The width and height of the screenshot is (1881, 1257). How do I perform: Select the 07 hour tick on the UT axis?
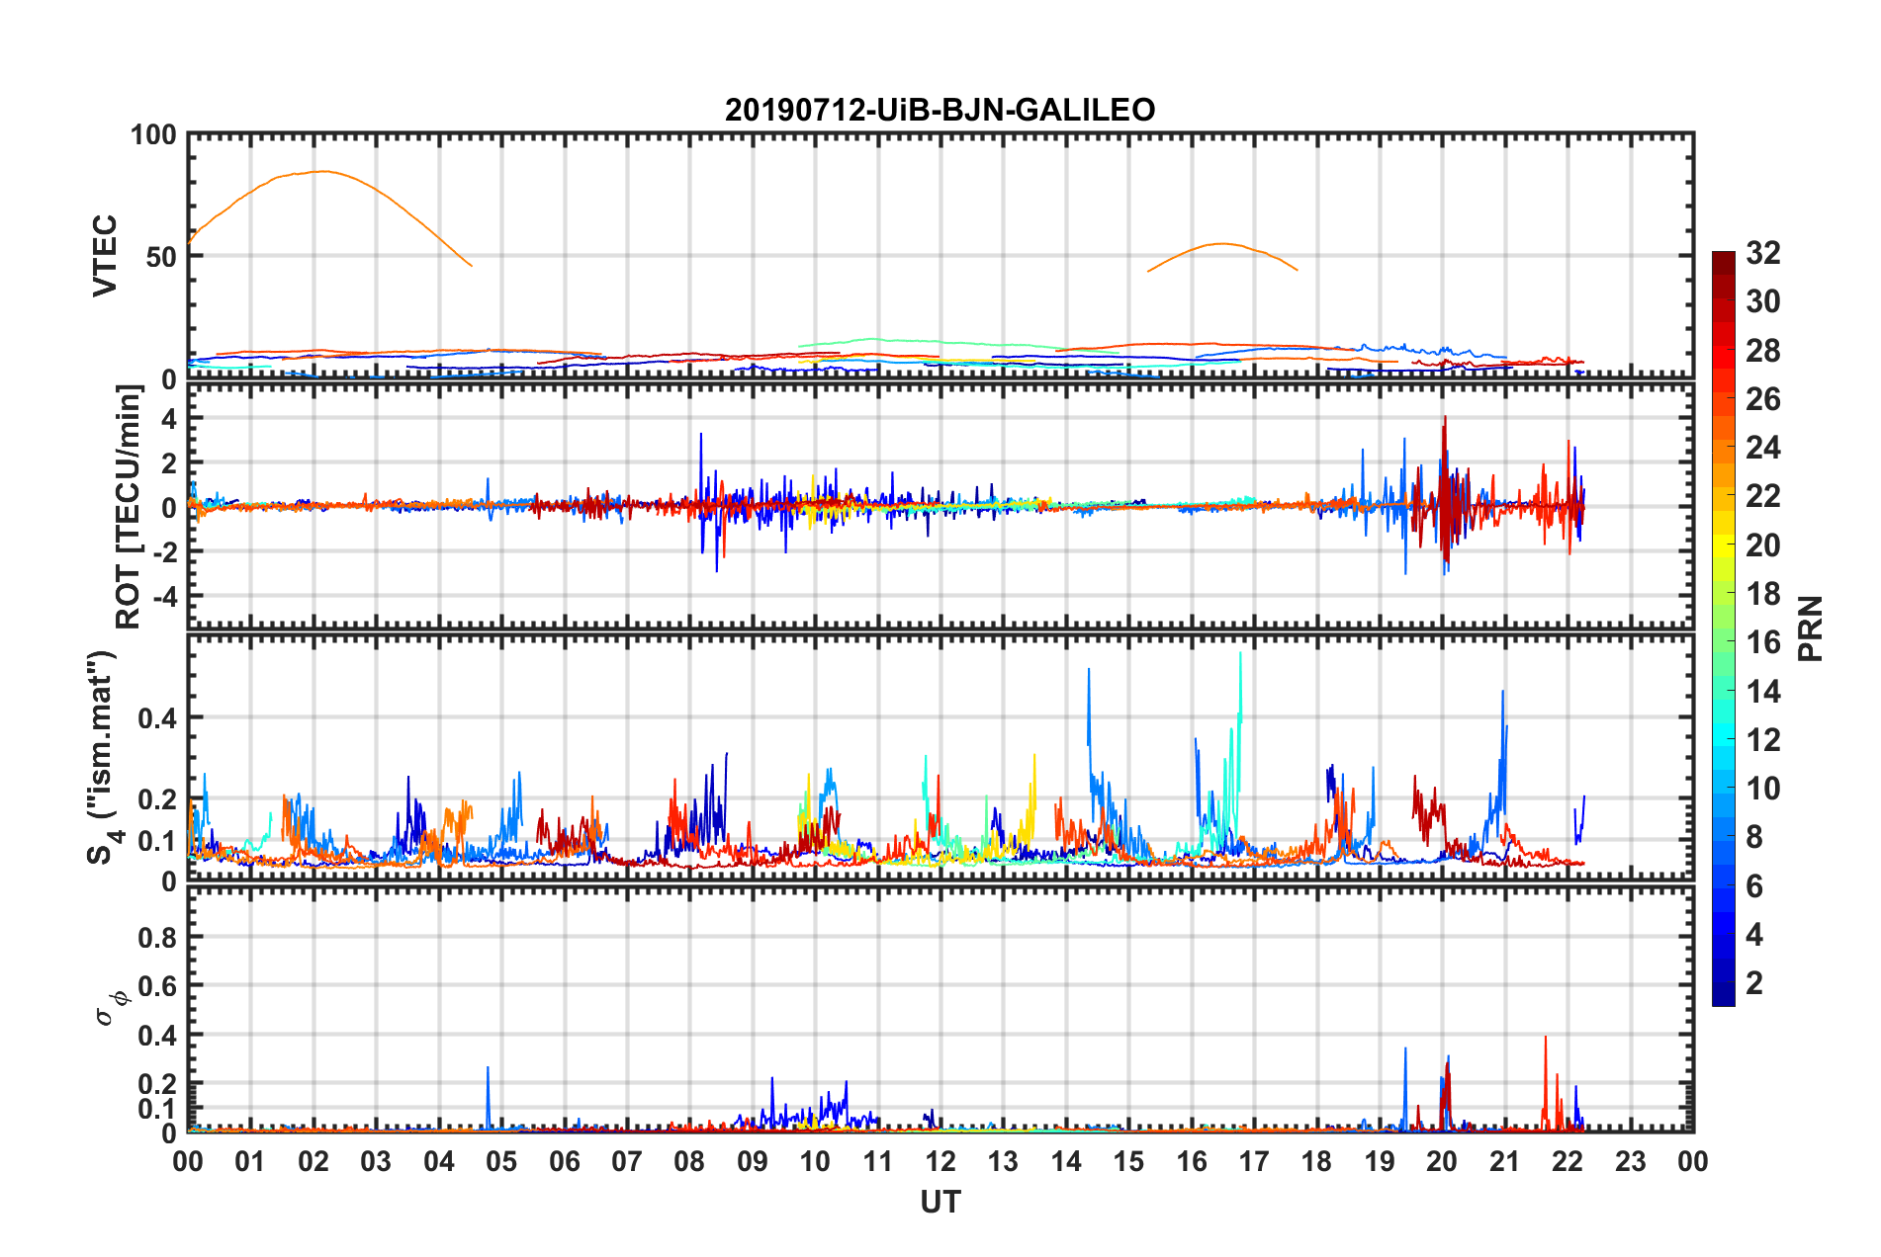pyautogui.click(x=627, y=1161)
